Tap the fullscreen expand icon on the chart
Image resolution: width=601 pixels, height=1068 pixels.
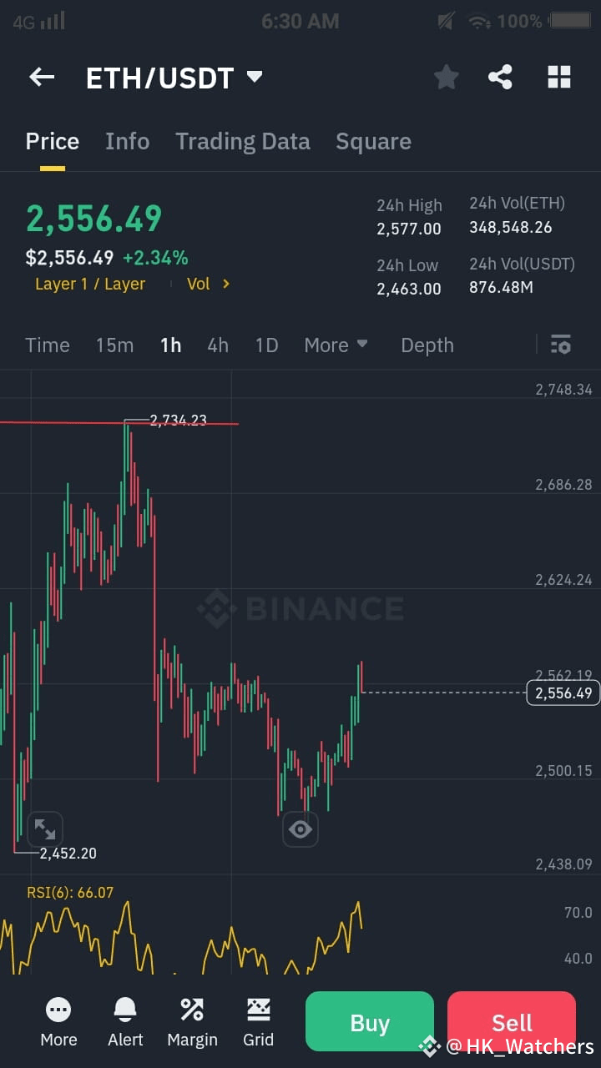tap(45, 829)
